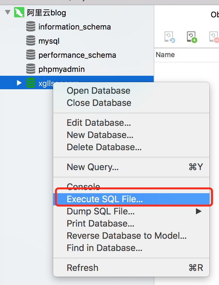219x285 pixels.
Task: Click the new backup plus icon
Action: coord(192,37)
